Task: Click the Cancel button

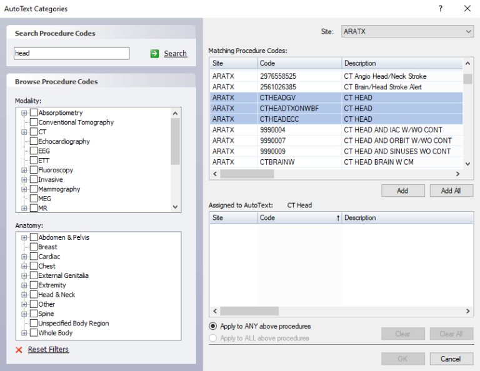Action: tap(451, 359)
